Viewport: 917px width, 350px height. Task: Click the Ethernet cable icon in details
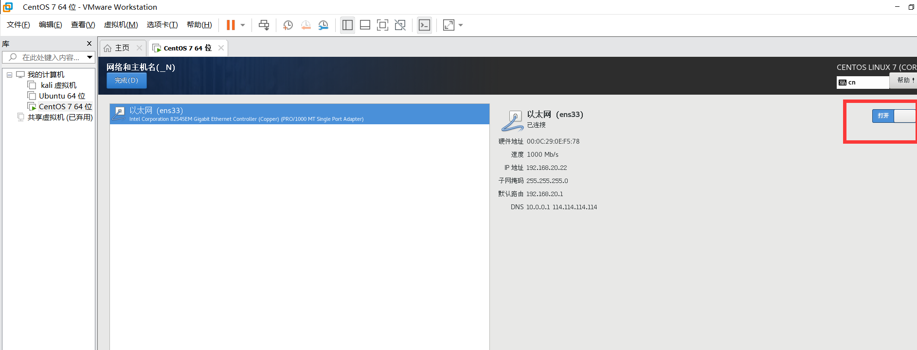coord(512,120)
